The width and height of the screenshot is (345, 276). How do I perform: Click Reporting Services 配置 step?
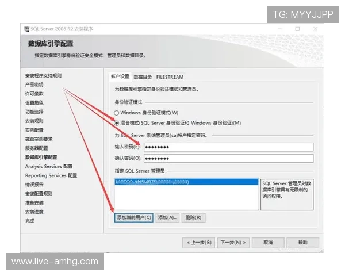51,175
